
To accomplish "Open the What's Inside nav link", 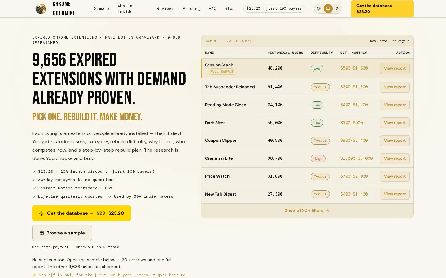I will pos(125,9).
